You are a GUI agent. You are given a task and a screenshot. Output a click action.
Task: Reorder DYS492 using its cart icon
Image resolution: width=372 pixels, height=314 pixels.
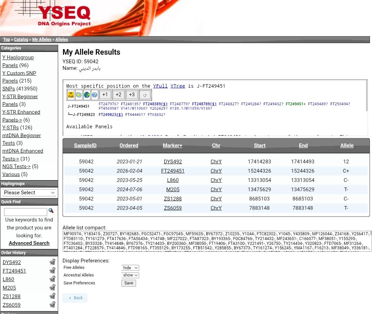pos(52,262)
